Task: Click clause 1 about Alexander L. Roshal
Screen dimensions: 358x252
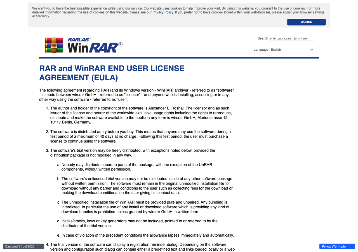Action: pos(141,115)
